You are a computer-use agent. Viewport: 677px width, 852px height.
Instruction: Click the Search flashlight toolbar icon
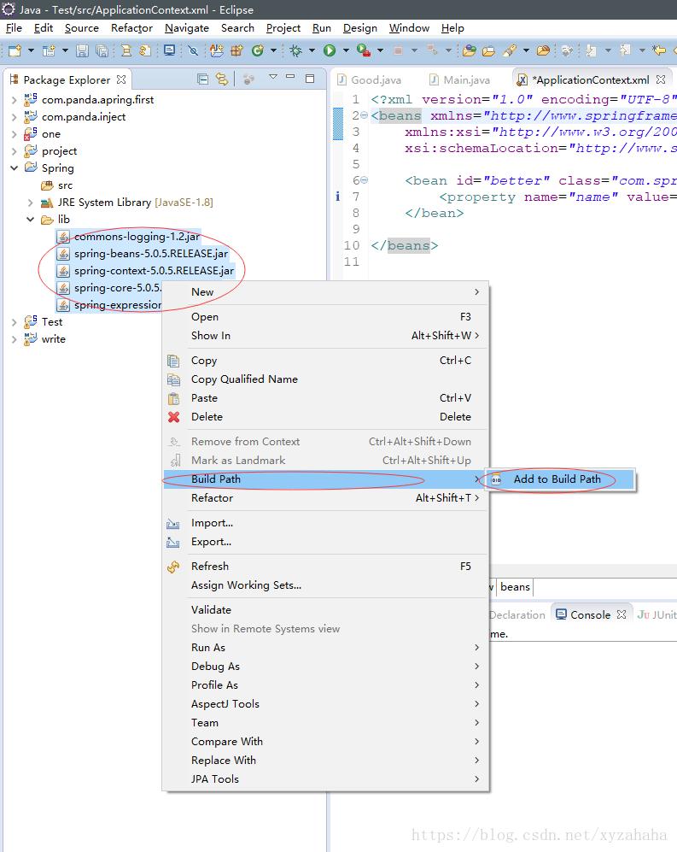(509, 50)
